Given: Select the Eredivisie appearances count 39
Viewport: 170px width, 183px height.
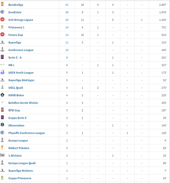Looking at the screenshot, I should 67,12.
